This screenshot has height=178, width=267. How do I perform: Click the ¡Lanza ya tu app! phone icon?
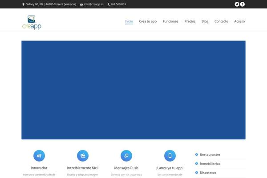[x=170, y=156]
